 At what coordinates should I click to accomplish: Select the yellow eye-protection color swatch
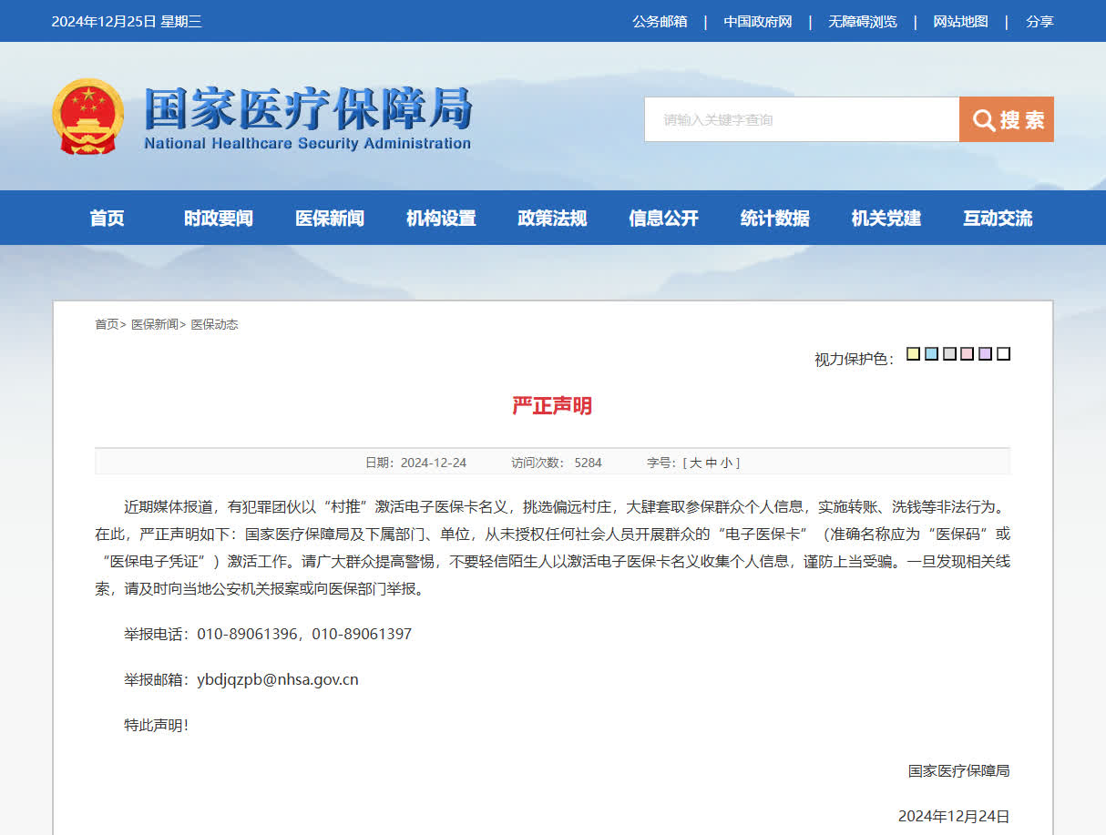point(913,353)
